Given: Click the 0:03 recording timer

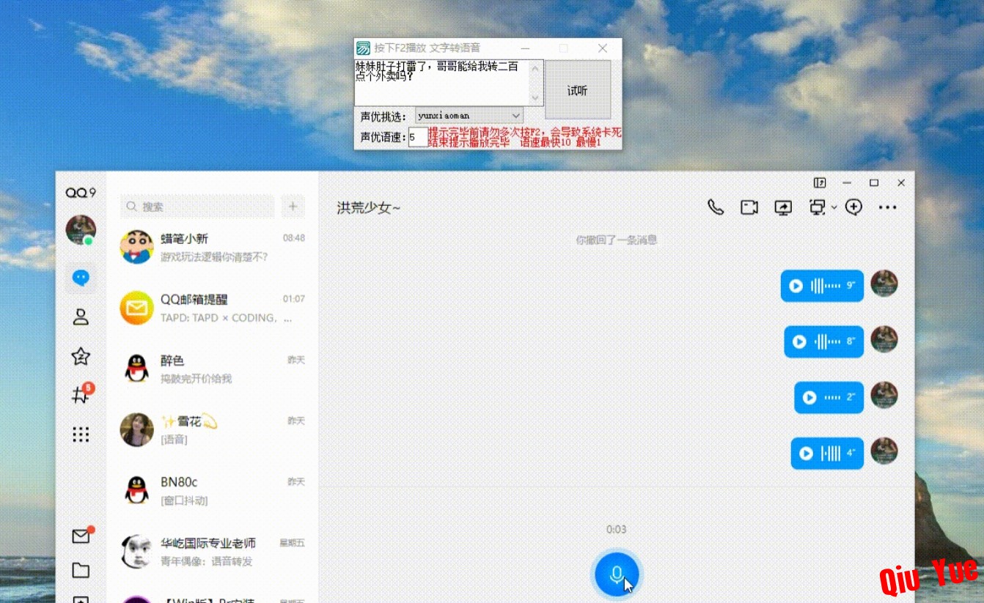Looking at the screenshot, I should point(617,530).
